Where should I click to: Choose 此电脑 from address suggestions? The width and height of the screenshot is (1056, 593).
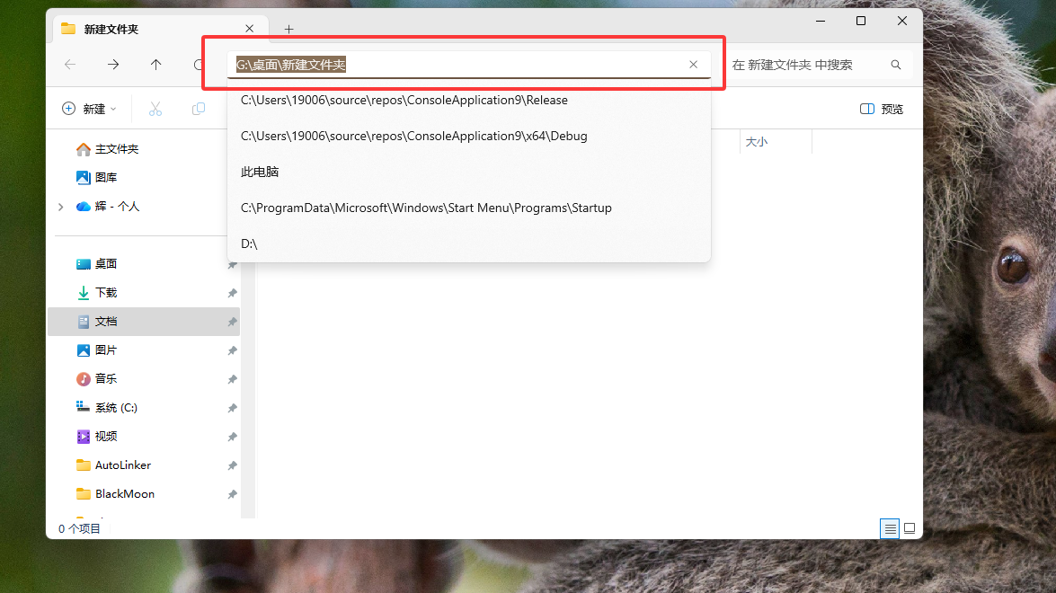click(x=260, y=172)
